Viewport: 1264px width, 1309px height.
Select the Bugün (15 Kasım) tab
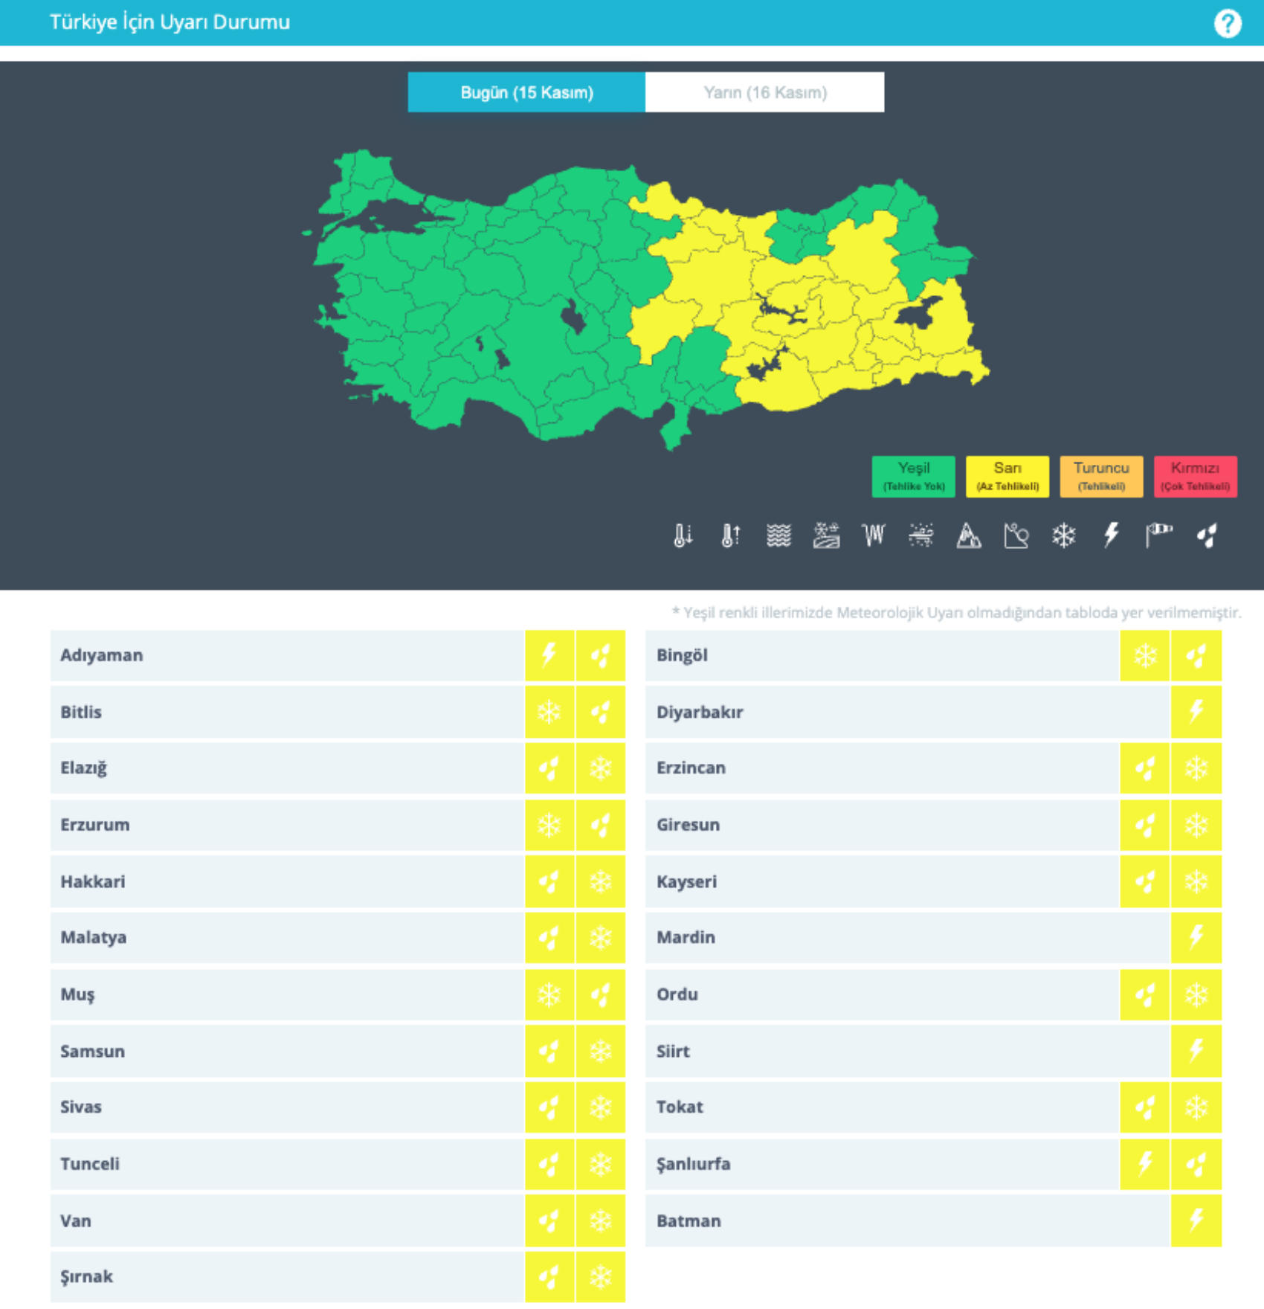[526, 92]
